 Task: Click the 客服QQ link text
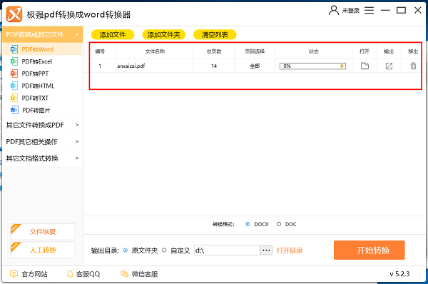(x=88, y=274)
